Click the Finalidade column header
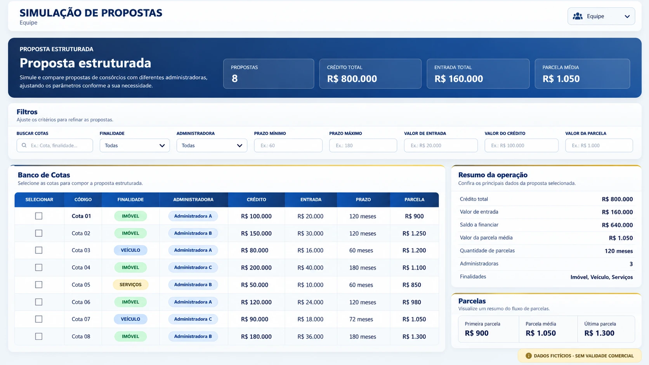Screen dimensions: 649x365 130,199
